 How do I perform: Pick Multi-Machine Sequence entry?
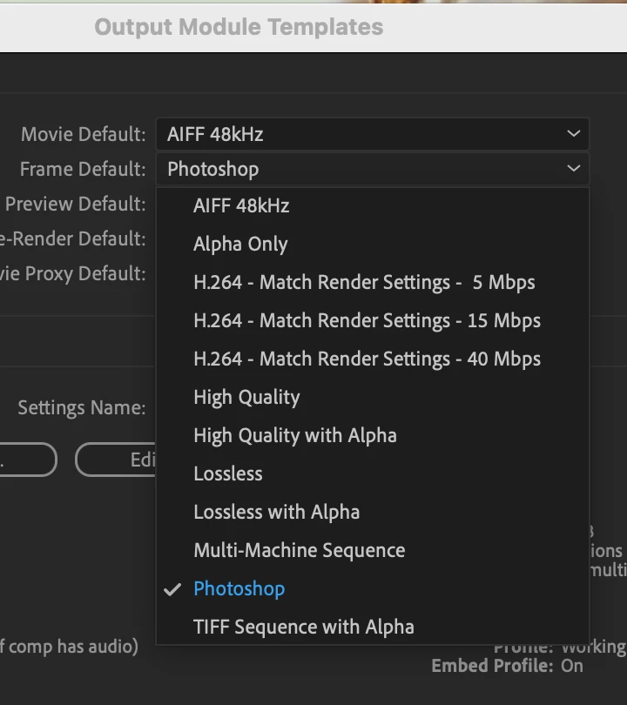point(373,550)
